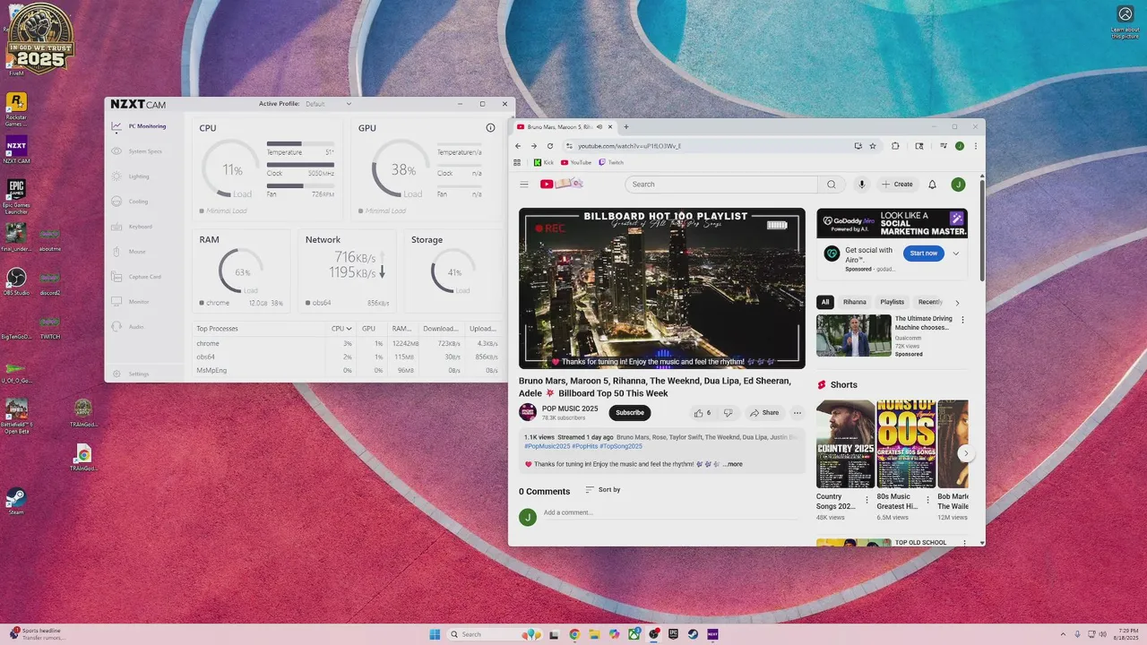The width and height of the screenshot is (1147, 645).
Task: Reload the page in Chrome
Action: [550, 146]
